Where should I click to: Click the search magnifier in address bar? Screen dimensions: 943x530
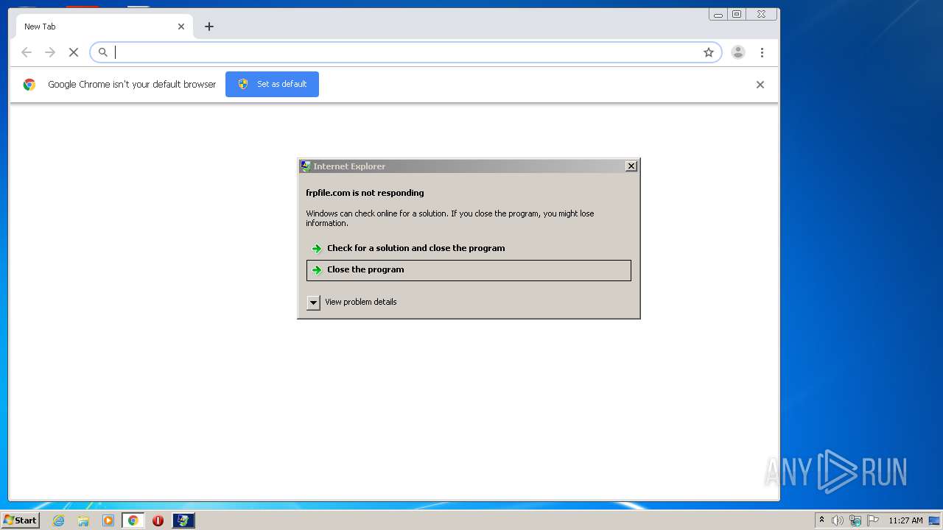103,52
